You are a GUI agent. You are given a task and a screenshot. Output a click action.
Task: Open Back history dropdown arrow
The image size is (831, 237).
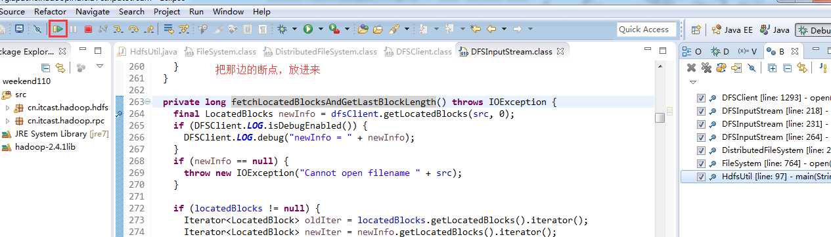coord(504,29)
